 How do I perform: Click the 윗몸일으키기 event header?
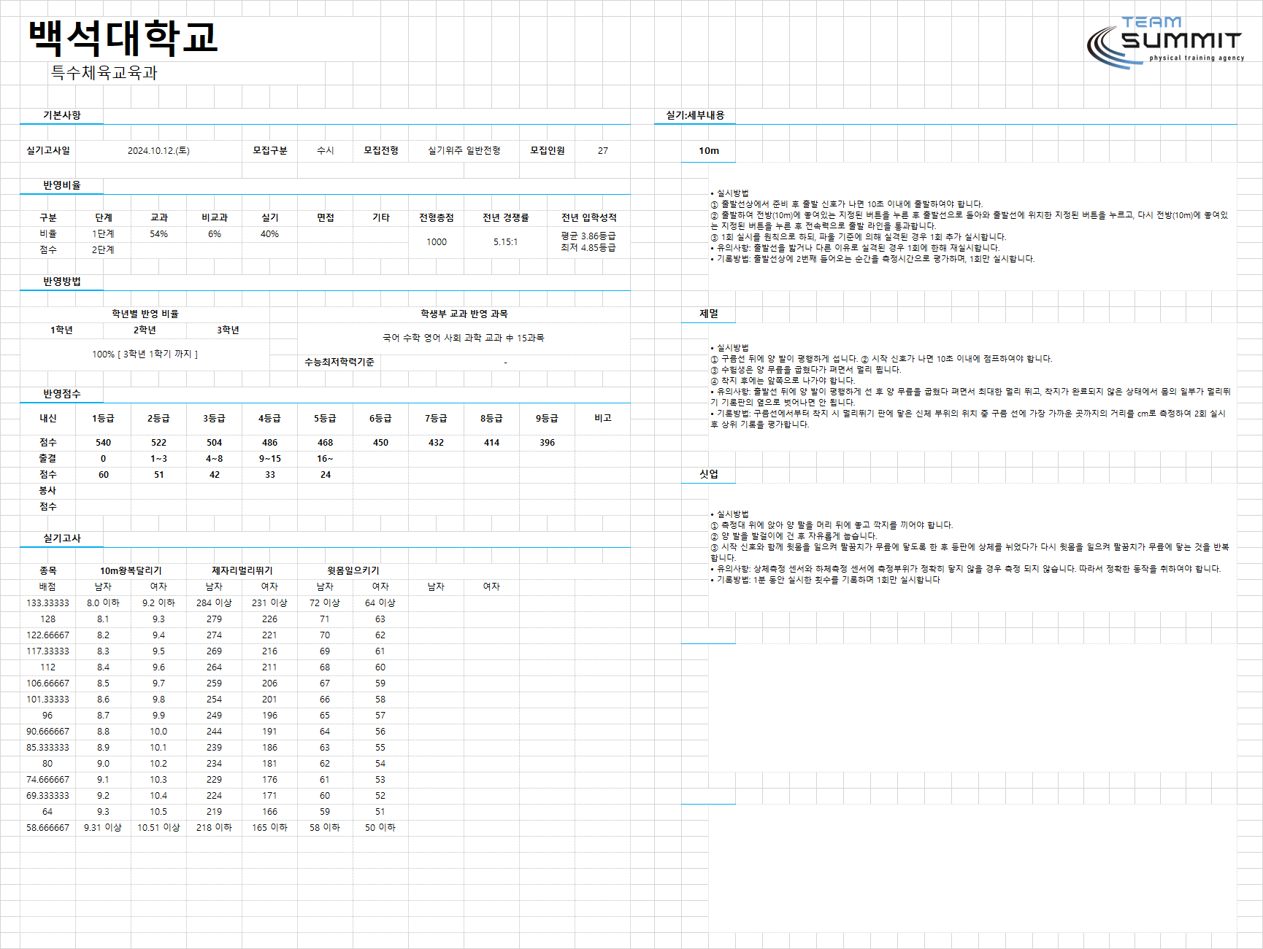[x=353, y=571]
